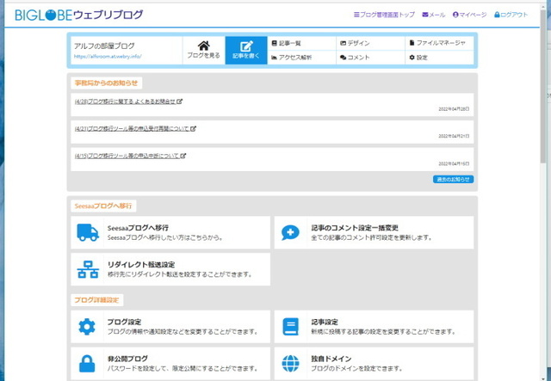
Task: Click the book icon for 記事設定
Action: click(291, 327)
